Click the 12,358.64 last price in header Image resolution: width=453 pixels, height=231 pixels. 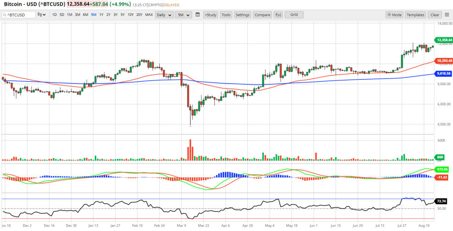(x=78, y=4)
